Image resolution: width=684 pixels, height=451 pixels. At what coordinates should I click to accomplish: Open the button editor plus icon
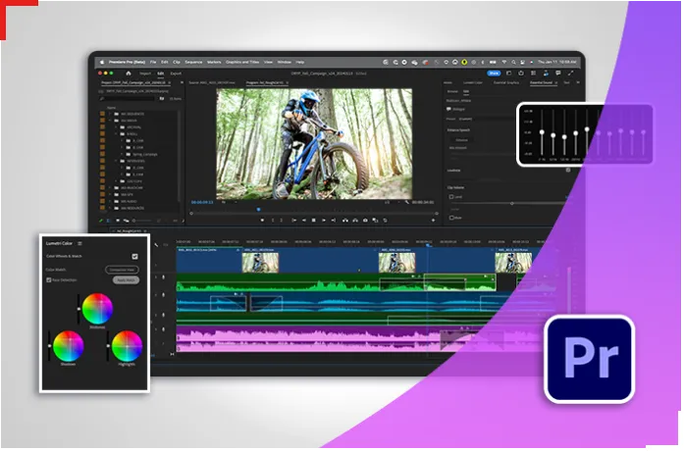tap(433, 221)
